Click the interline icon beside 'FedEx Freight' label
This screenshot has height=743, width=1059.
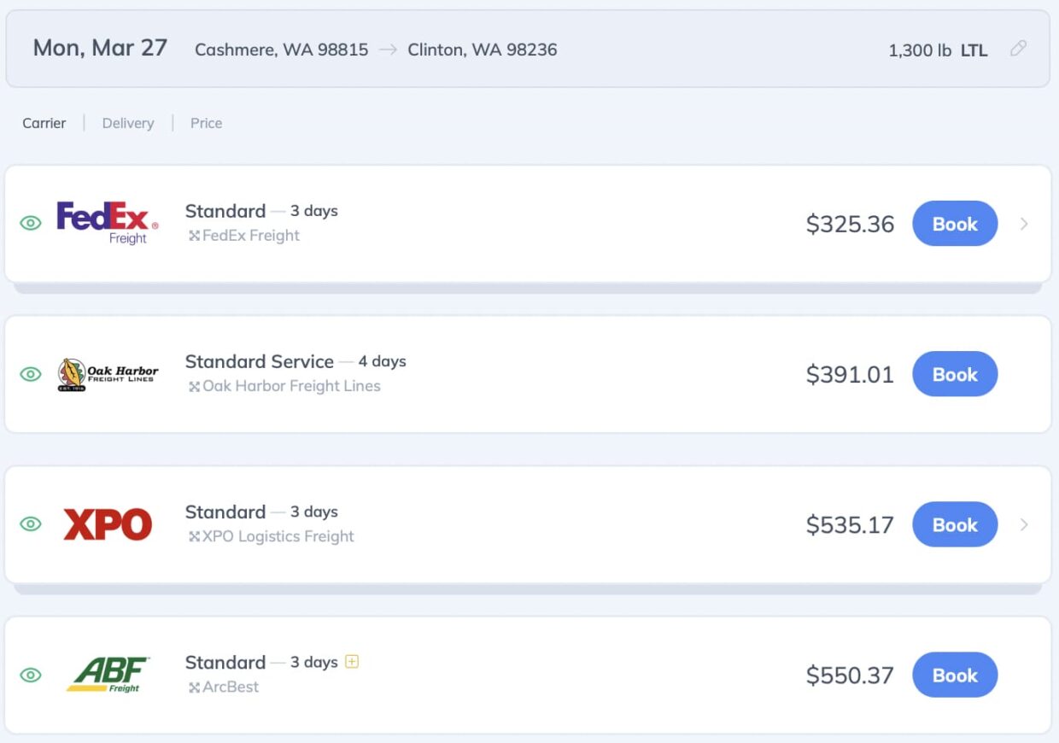point(193,236)
